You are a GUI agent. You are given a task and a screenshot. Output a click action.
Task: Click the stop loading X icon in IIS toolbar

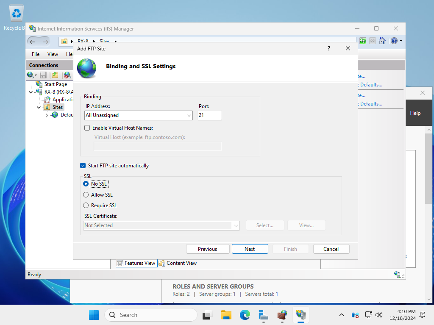click(x=373, y=41)
